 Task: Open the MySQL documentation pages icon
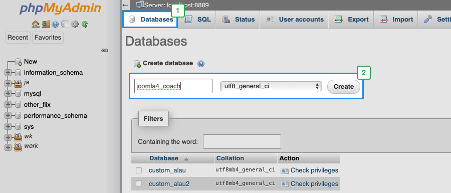[65, 25]
